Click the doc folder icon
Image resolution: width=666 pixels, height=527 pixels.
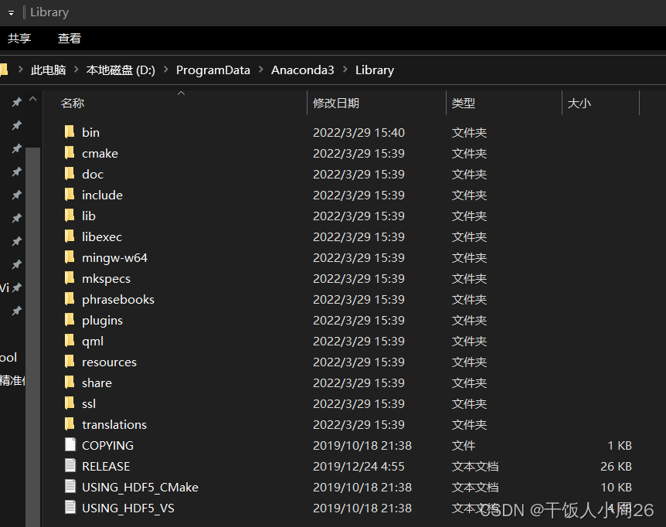point(70,173)
